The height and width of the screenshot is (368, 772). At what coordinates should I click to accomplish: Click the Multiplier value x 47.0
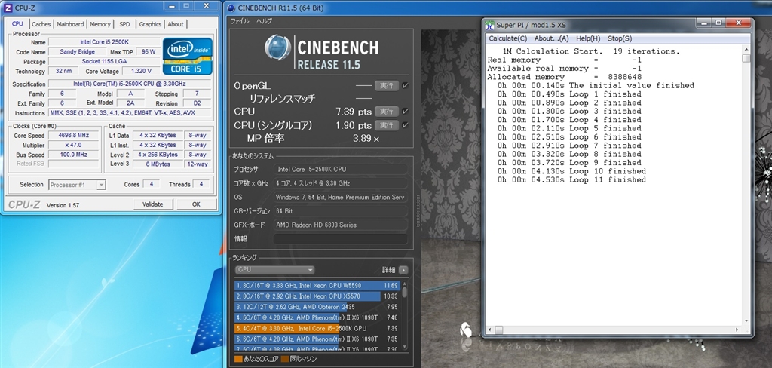[73, 146]
